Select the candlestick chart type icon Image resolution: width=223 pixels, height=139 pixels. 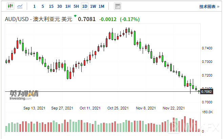coord(10,6)
